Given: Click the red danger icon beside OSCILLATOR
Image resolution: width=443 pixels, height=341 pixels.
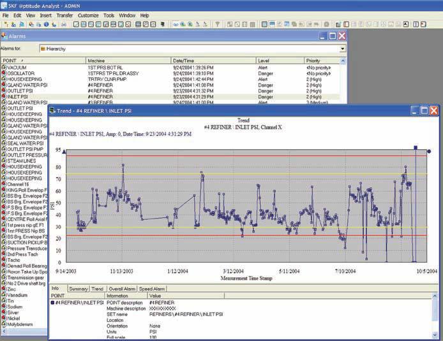Looking at the screenshot, I should coord(4,73).
